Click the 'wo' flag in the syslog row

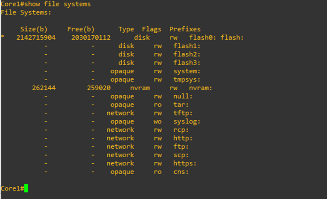[x=158, y=122]
